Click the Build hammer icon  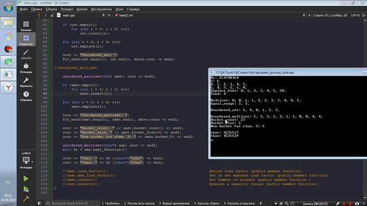pyautogui.click(x=26, y=199)
